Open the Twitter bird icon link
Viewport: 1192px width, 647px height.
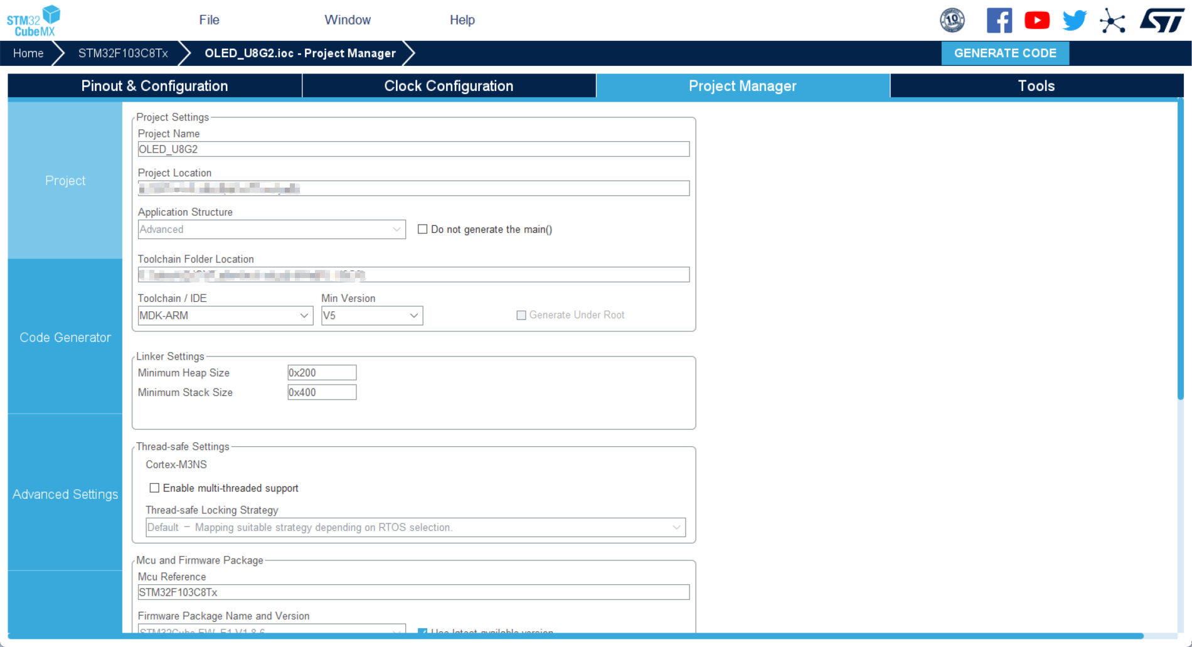[x=1075, y=20]
